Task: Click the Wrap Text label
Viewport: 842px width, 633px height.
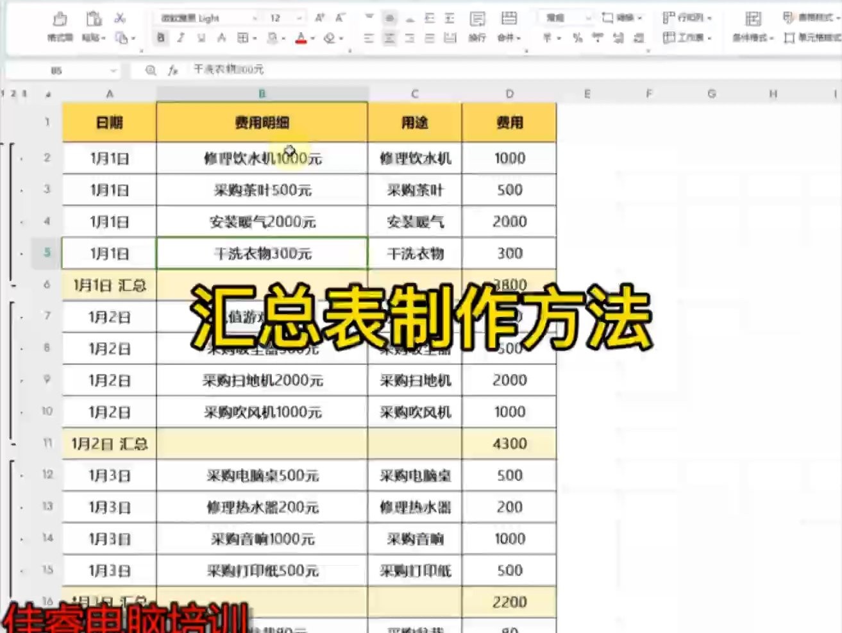Action: pyautogui.click(x=477, y=38)
